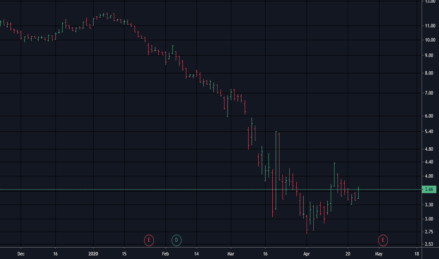Click the 8.00 price axis label
Viewport: 439px width, 259px height.
pos(429,73)
